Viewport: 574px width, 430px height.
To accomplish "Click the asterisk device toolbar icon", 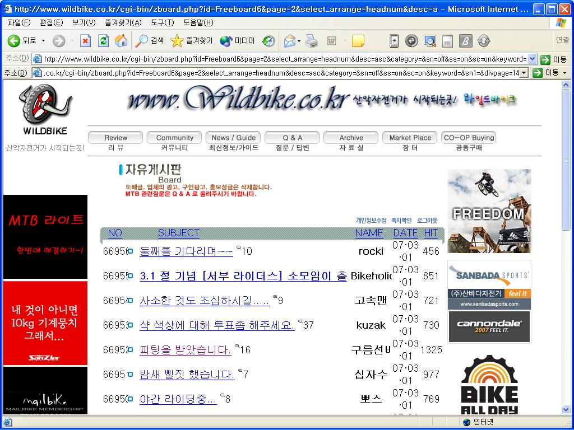I will click(394, 40).
